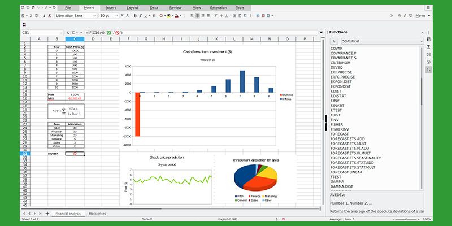Decrease the font size
This screenshot has width=452, height=226.
(127, 16)
